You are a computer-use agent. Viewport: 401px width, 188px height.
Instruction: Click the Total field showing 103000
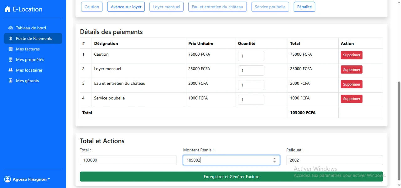pyautogui.click(x=128, y=160)
